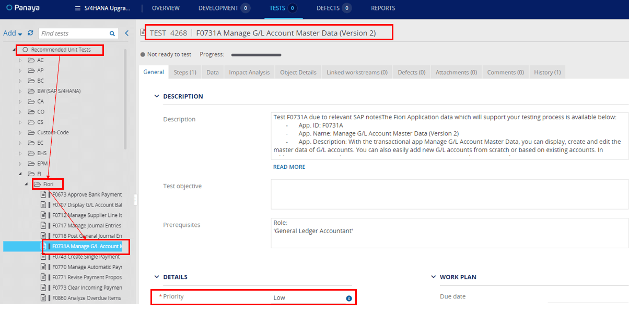Screen dimensions: 629x311
Task: Select the Custom-Code folder icon
Action: 31,133
